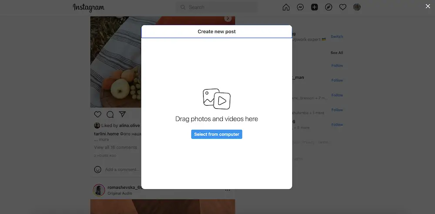This screenshot has width=435, height=214.
Task: Open profile avatar in navbar
Action: (357, 7)
